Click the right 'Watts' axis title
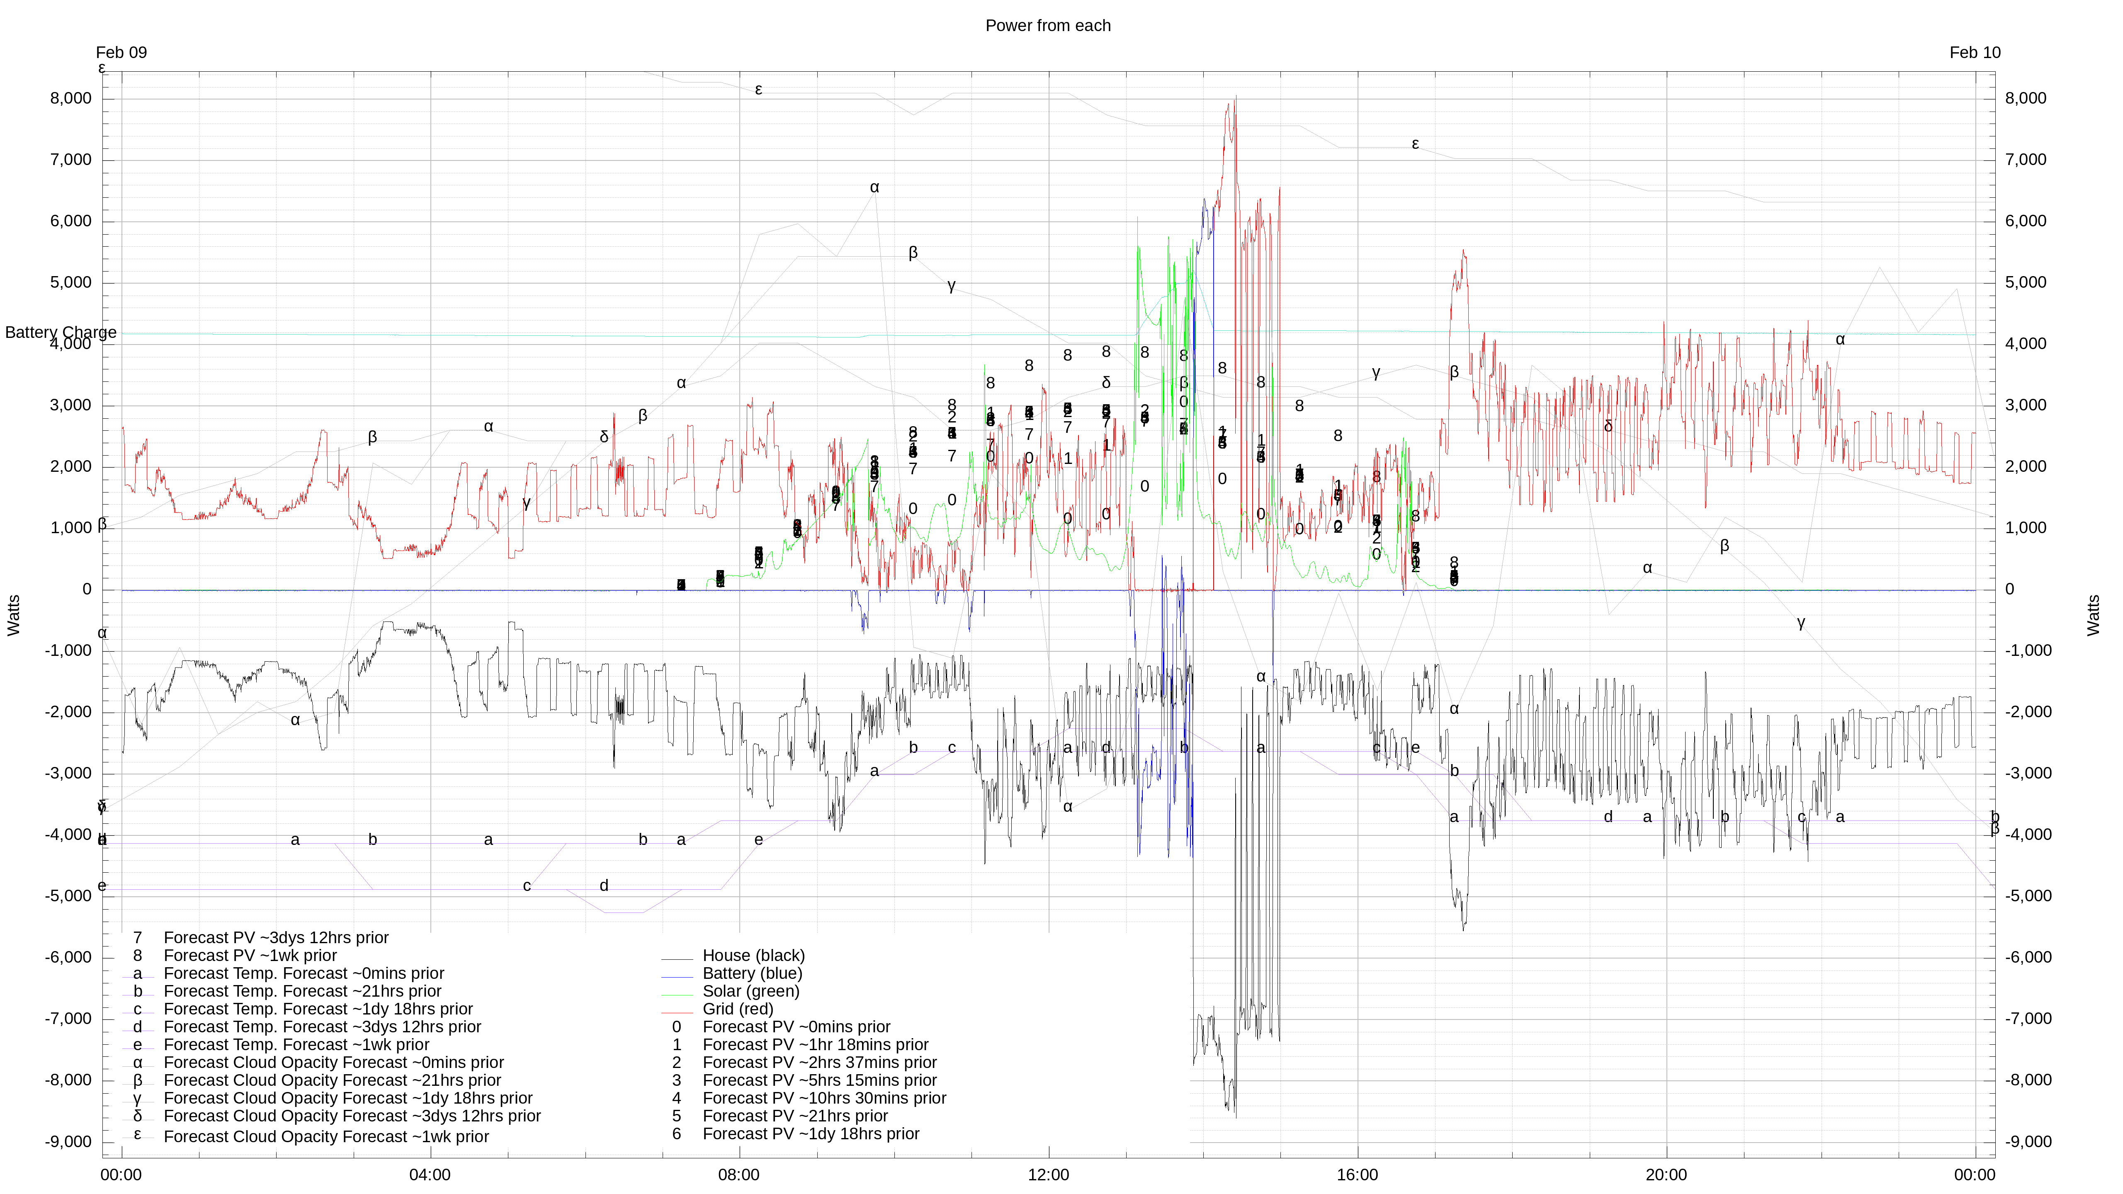2123x1194 pixels. click(x=2093, y=616)
